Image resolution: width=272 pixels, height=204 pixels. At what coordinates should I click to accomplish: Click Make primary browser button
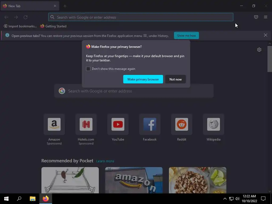pyautogui.click(x=143, y=79)
